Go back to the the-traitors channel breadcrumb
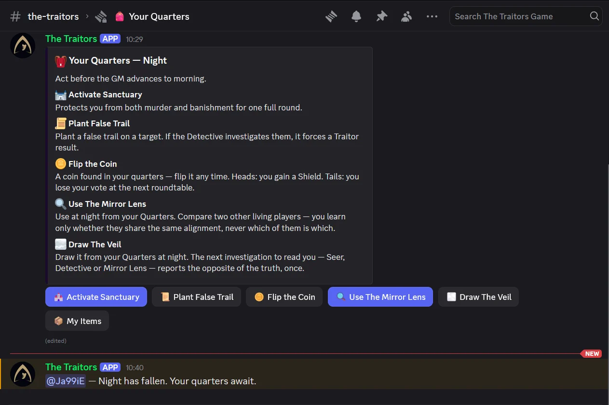 coord(53,16)
